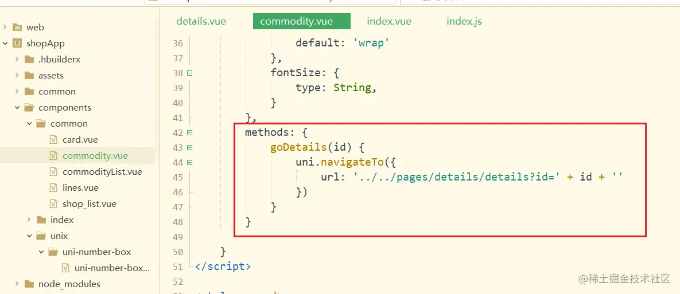Collapse the shopApp project
The image size is (680, 294).
click(5, 44)
